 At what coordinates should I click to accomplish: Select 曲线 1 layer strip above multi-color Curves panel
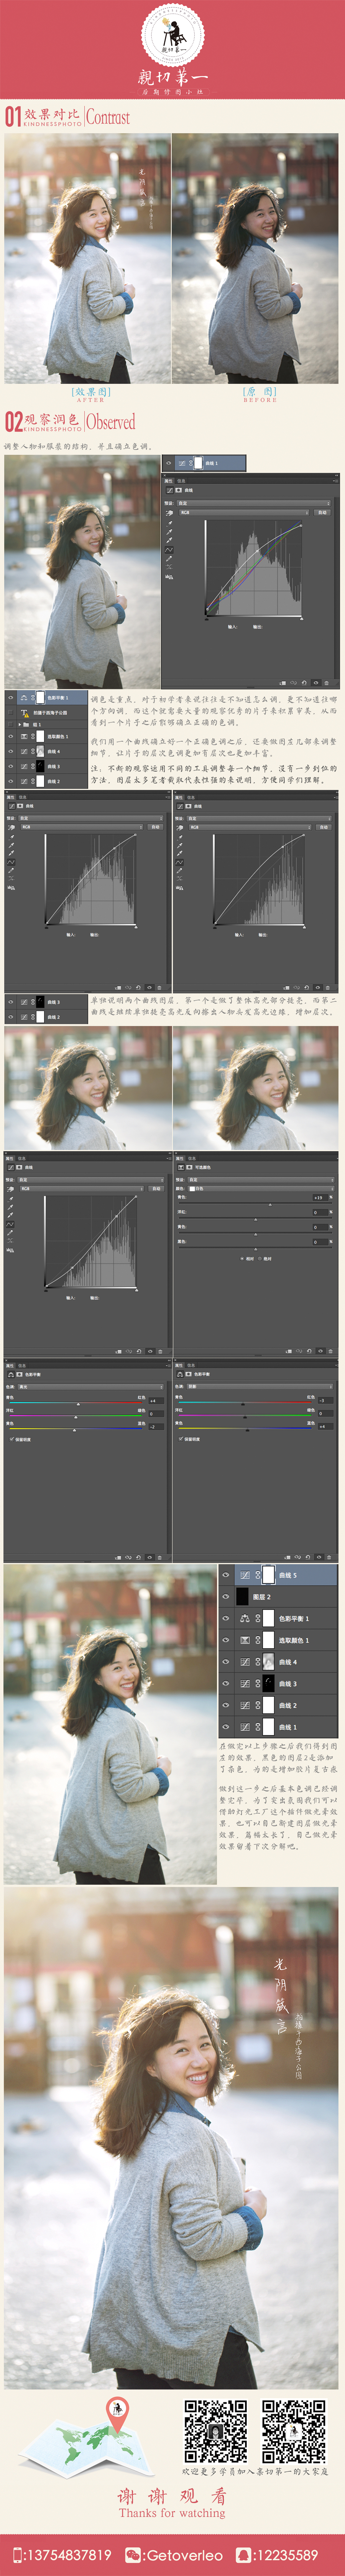[204, 463]
